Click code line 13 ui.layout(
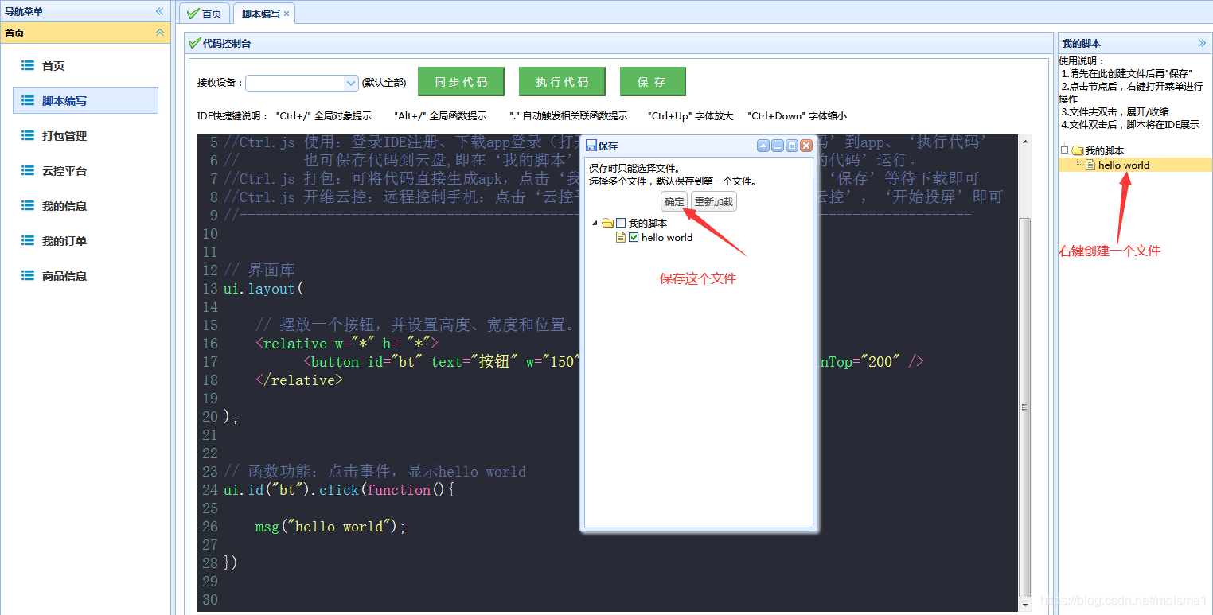 tap(263, 289)
